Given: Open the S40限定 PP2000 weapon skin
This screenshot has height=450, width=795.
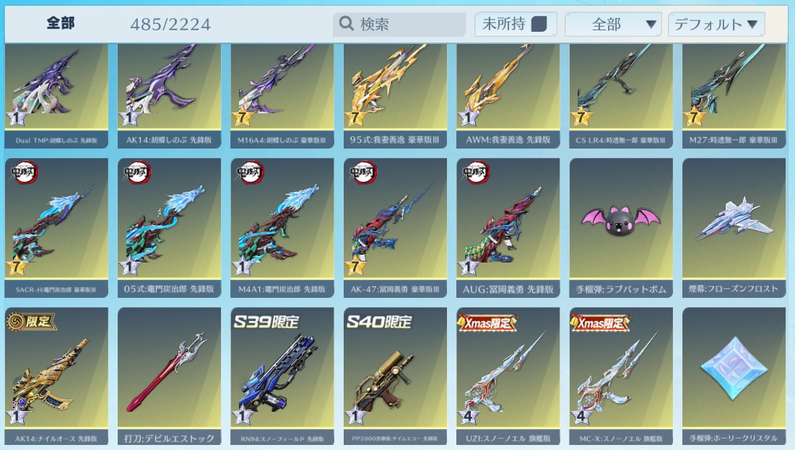Looking at the screenshot, I should [395, 376].
